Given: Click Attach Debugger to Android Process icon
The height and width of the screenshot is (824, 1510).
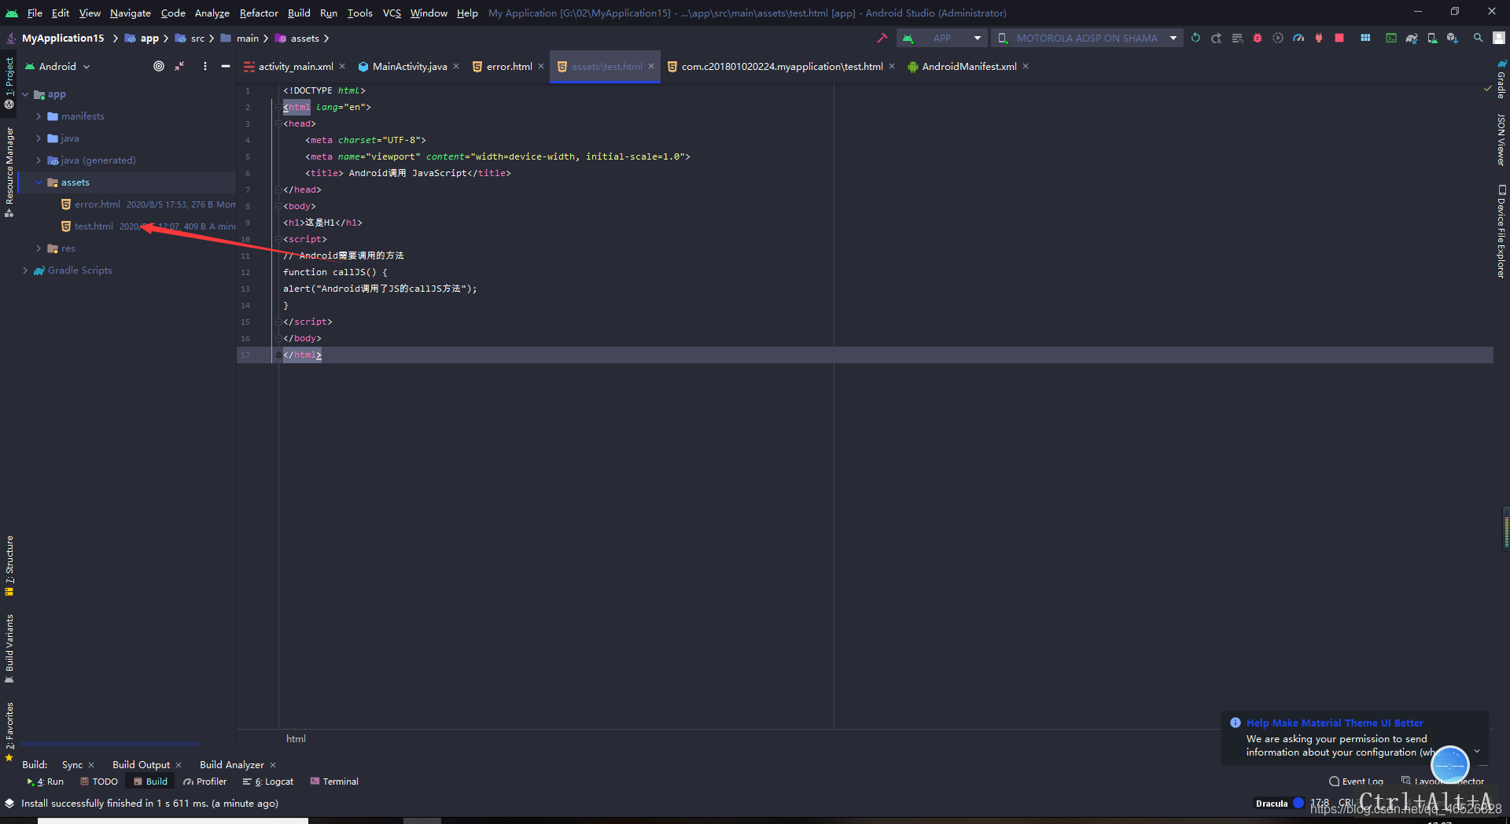Looking at the screenshot, I should tap(1319, 38).
